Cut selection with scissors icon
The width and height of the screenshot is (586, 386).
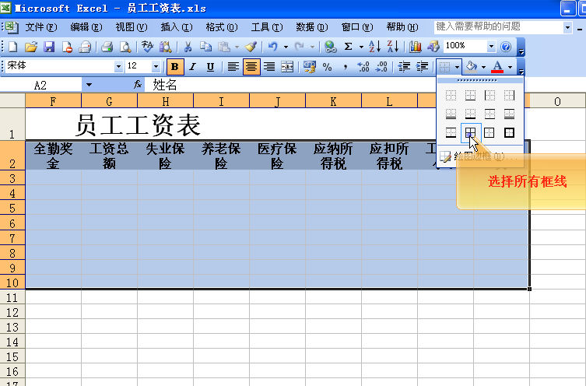188,47
